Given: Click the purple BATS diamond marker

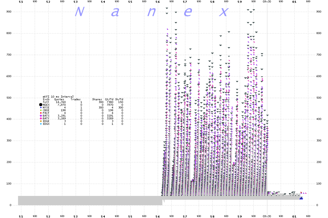Looking at the screenshot, I should (41, 116).
